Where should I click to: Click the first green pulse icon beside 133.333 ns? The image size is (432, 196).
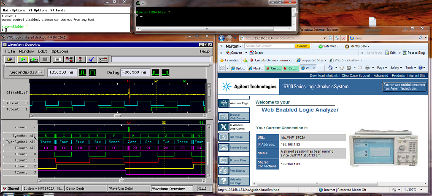(x=83, y=72)
